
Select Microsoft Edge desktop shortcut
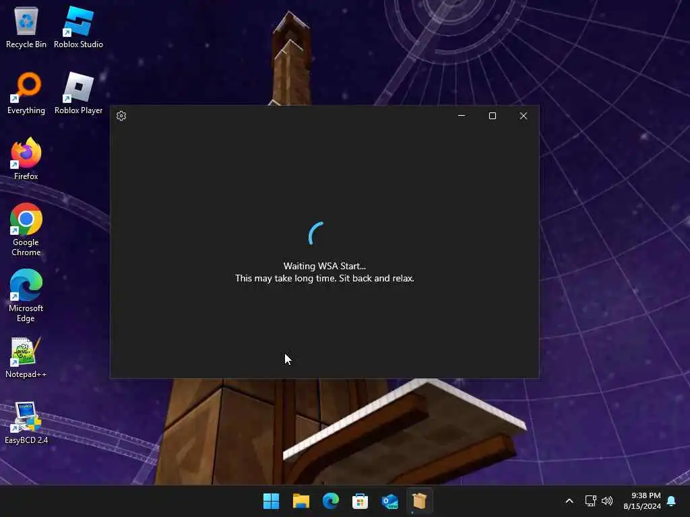pos(26,296)
